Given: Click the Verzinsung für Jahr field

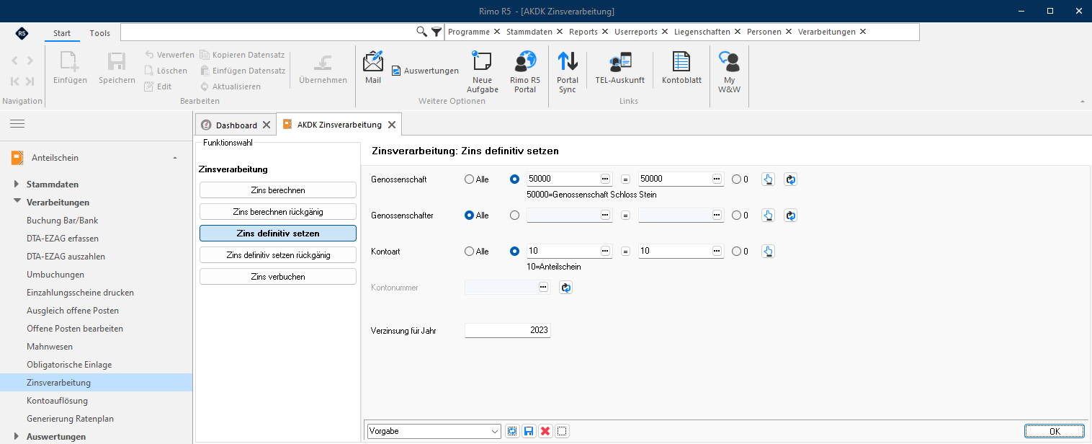Looking at the screenshot, I should tap(508, 331).
